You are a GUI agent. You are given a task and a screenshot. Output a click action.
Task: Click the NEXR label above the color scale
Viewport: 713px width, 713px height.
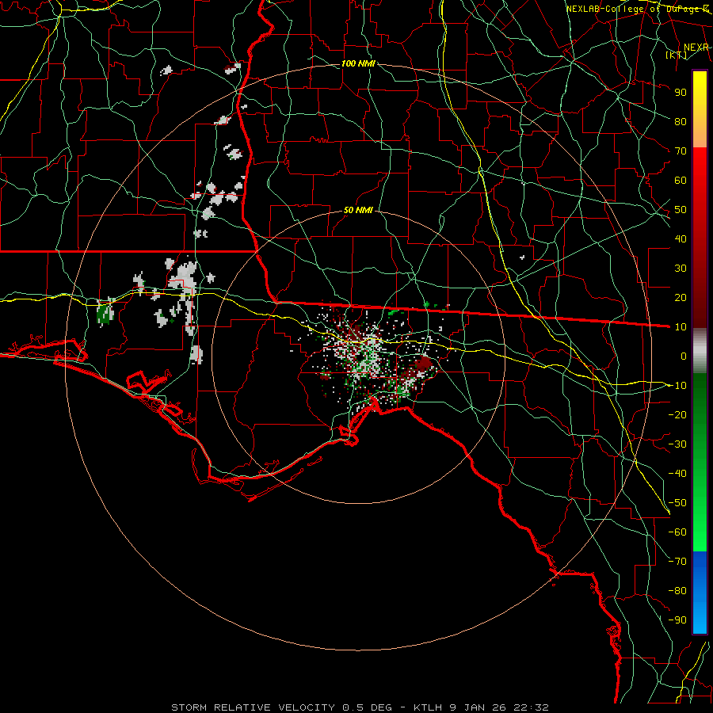point(696,48)
